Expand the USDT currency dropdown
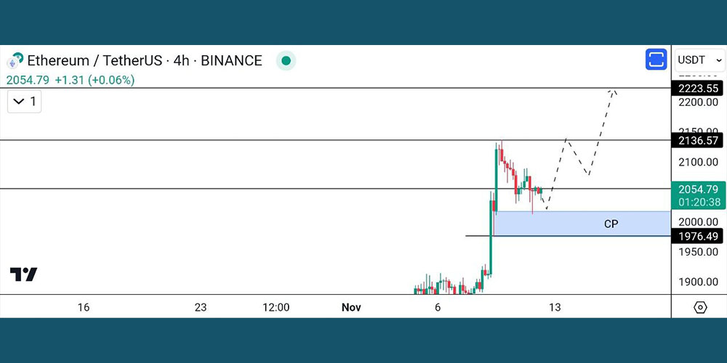The width and height of the screenshot is (727, 363). [699, 60]
